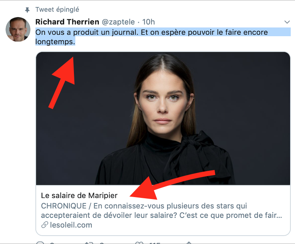Viewport: 295px width, 244px height.
Task: Open the lesoleil.com link
Action: coord(71,225)
